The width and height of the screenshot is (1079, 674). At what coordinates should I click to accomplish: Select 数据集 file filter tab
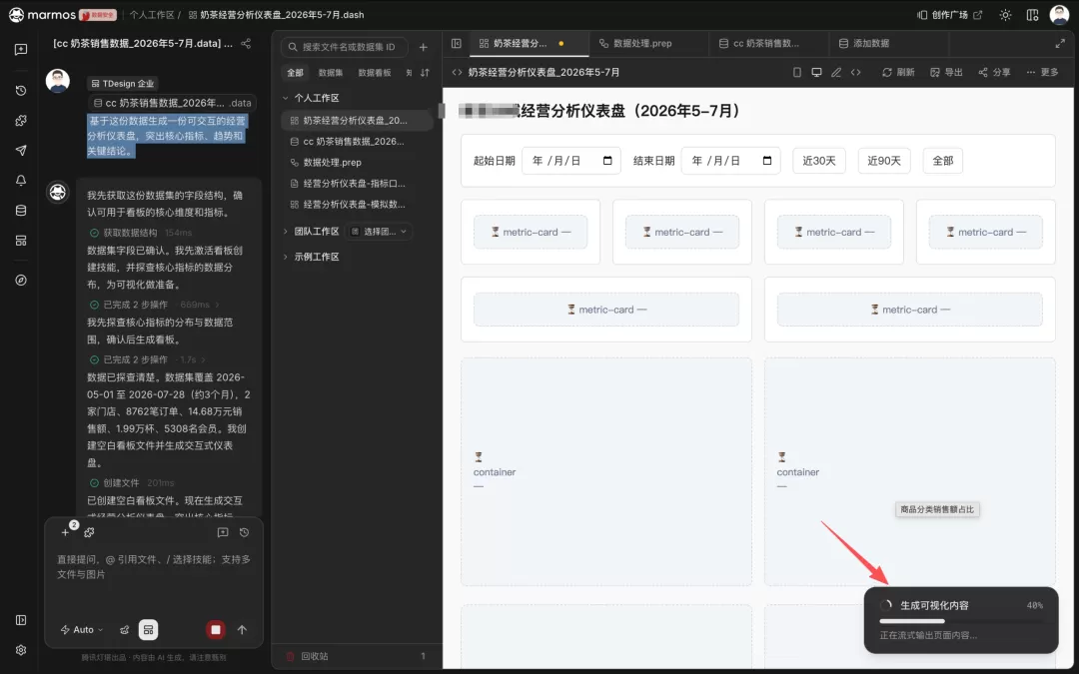pos(331,72)
